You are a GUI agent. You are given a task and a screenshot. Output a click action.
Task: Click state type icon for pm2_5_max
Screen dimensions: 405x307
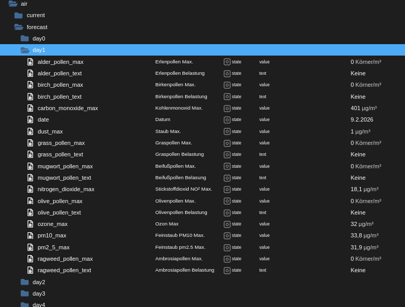pyautogui.click(x=227, y=248)
